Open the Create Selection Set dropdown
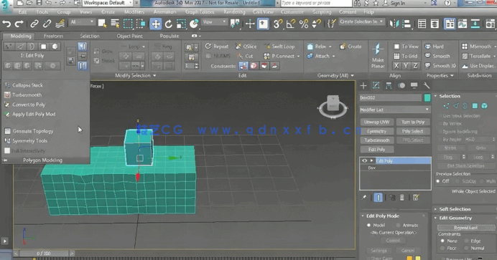The height and width of the screenshot is (260, 497). pos(361,21)
